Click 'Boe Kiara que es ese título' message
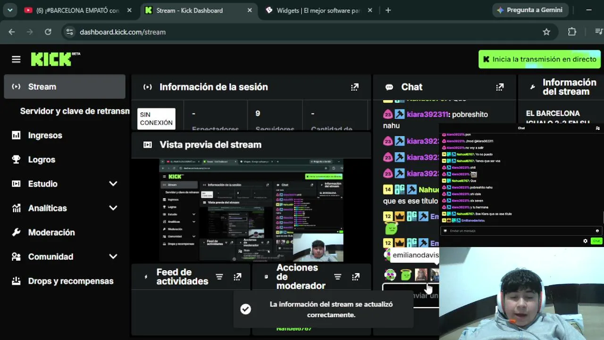Image resolution: width=604 pixels, height=340 pixels. click(x=494, y=214)
